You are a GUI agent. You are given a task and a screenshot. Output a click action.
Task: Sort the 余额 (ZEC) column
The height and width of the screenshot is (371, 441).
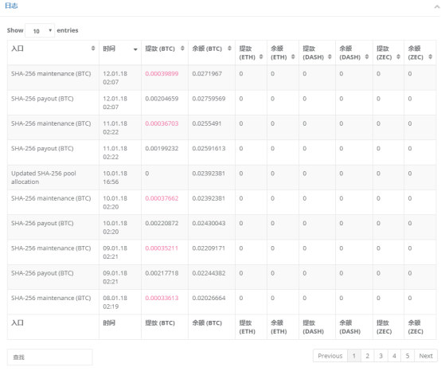pos(431,57)
